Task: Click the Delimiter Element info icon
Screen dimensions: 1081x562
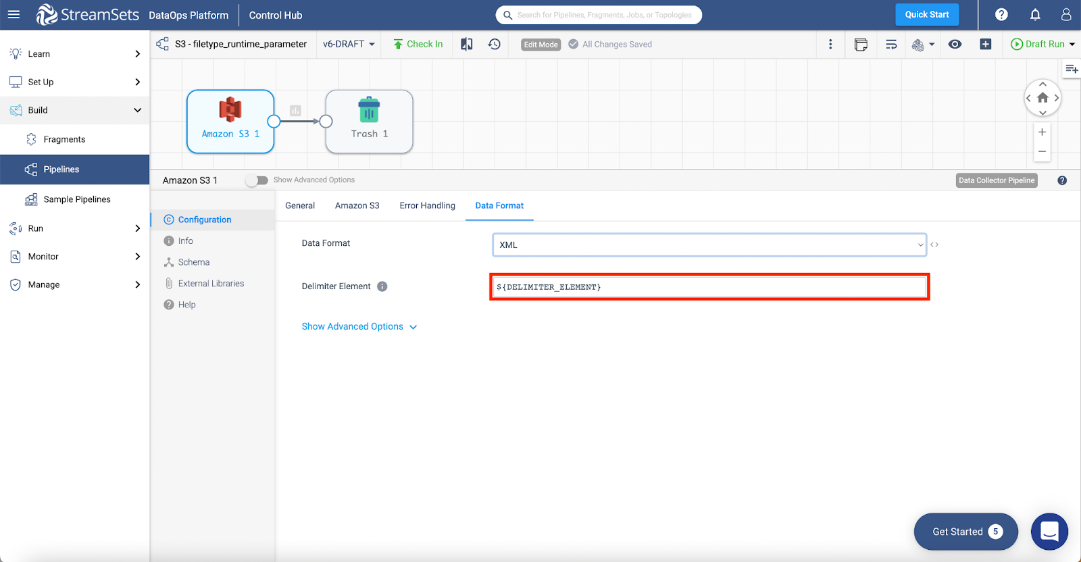Action: coord(382,286)
